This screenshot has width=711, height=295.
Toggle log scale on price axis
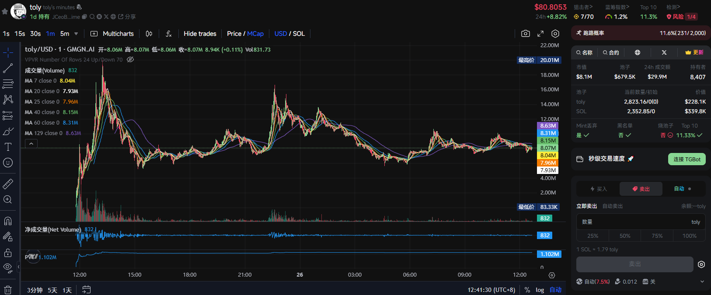540,290
